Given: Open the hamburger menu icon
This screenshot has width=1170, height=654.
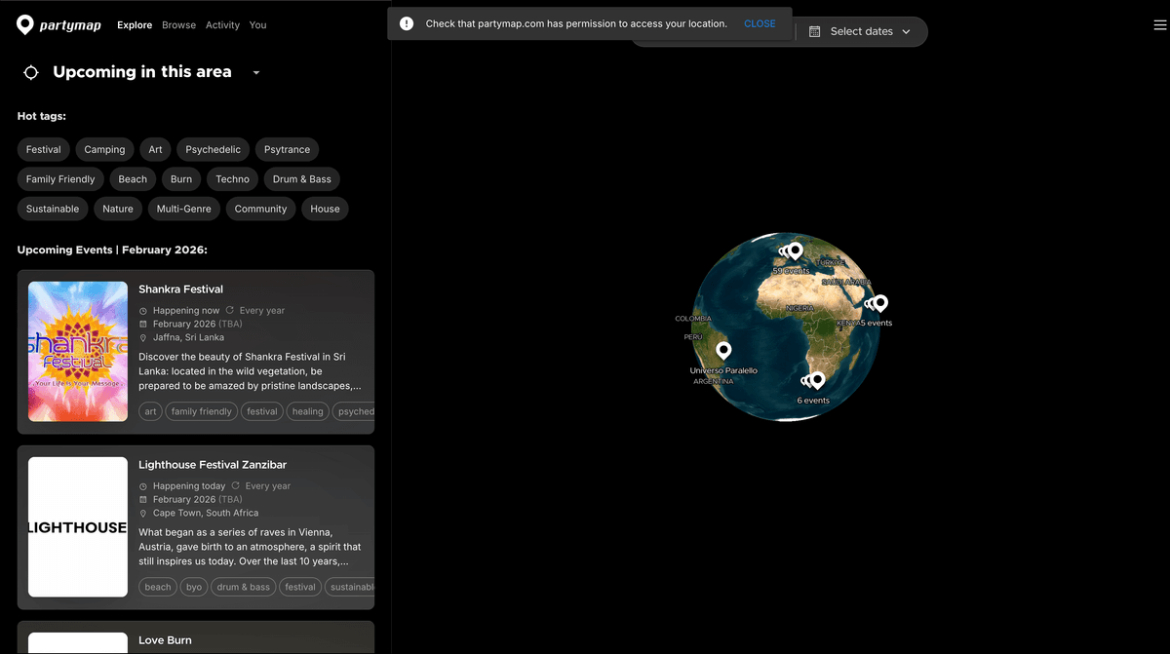Looking at the screenshot, I should [1160, 26].
